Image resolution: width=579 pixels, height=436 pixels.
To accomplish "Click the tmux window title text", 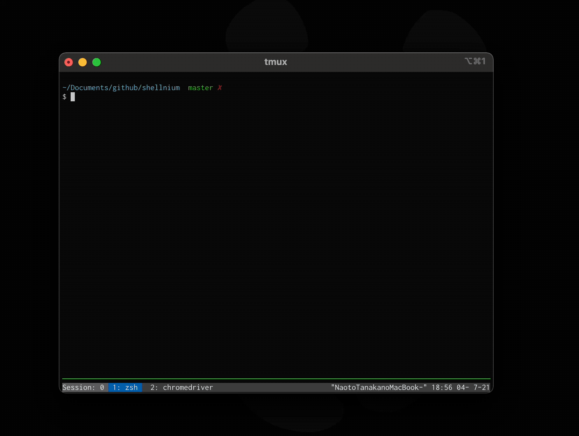I will (x=276, y=62).
